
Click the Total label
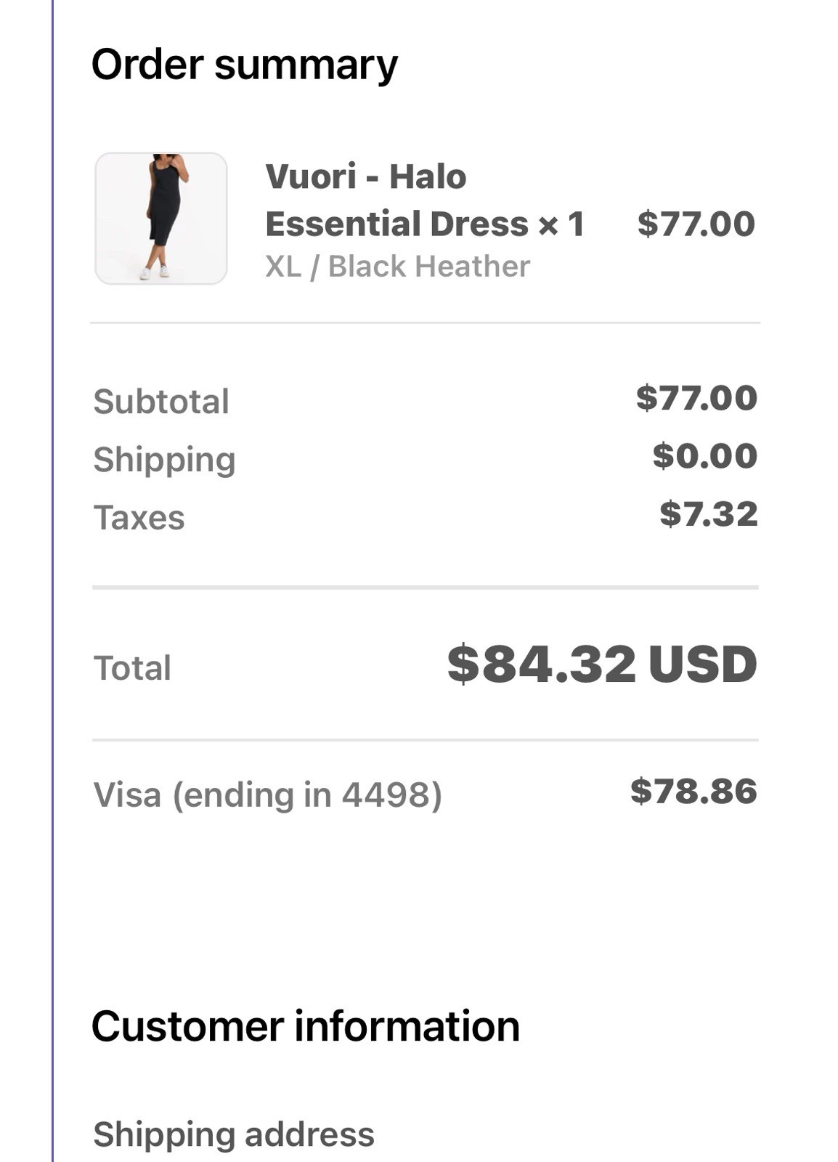pos(132,668)
